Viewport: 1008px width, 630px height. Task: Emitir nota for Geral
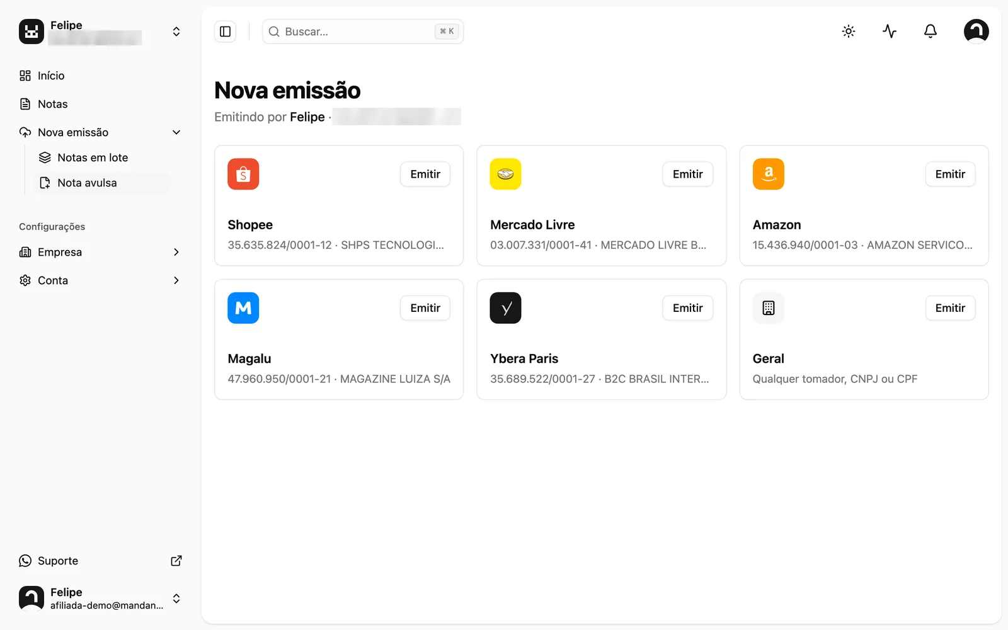pos(950,308)
